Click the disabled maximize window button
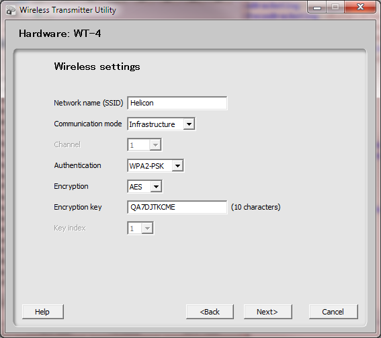The width and height of the screenshot is (381, 338). (335, 7)
